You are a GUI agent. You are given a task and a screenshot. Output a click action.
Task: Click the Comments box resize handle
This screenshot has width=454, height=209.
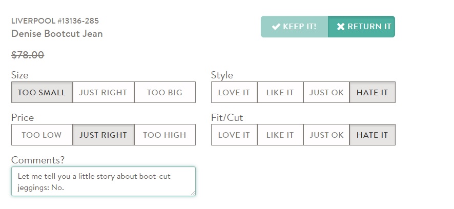pyautogui.click(x=193, y=193)
